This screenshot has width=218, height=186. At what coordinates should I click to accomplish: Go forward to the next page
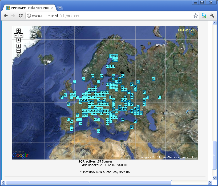[x=13, y=16]
